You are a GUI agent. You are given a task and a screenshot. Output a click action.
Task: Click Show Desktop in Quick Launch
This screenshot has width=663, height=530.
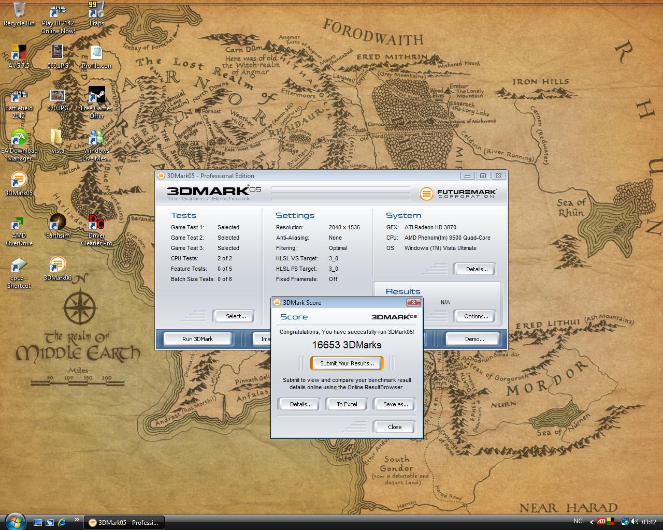(38, 522)
